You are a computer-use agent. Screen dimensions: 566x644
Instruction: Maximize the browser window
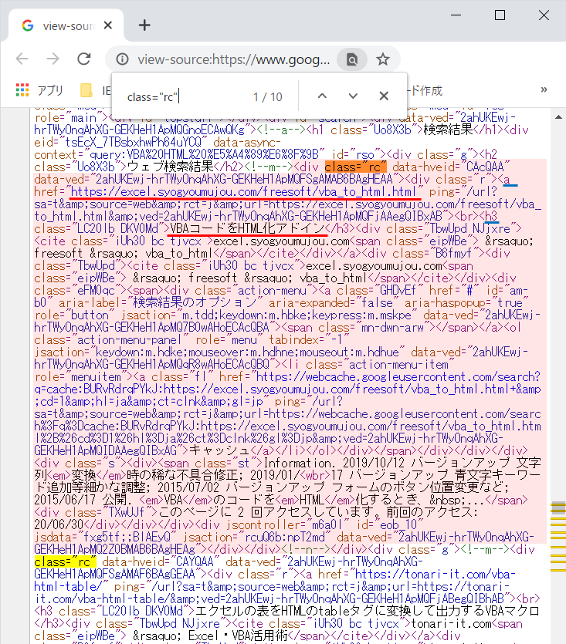tap(500, 15)
